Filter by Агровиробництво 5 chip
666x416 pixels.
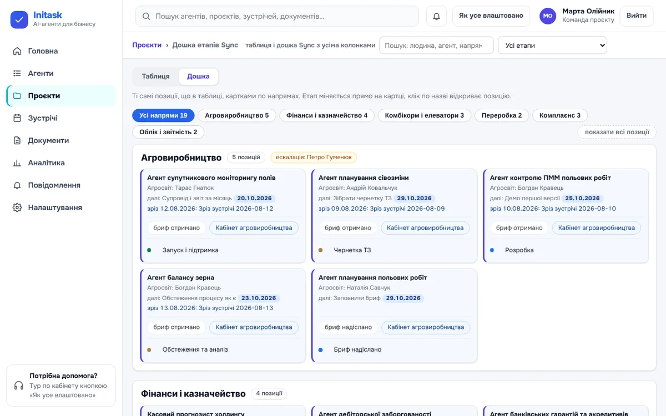237,115
